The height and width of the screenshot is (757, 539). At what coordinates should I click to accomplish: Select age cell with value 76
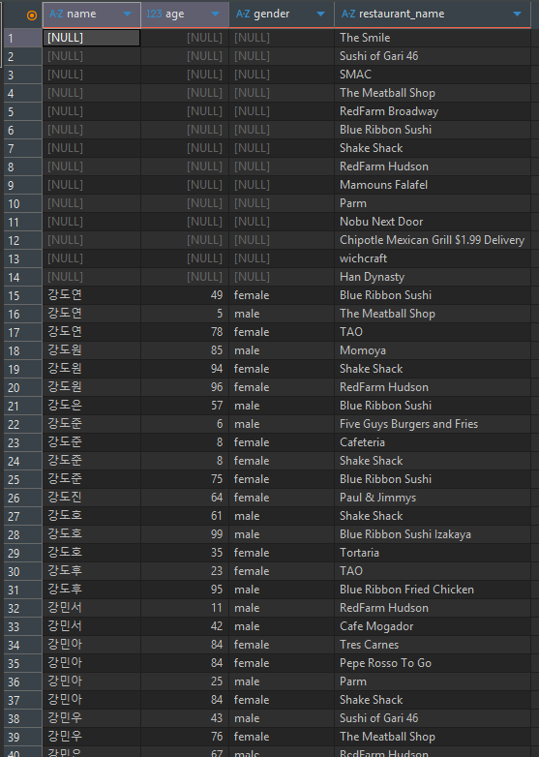[185, 737]
